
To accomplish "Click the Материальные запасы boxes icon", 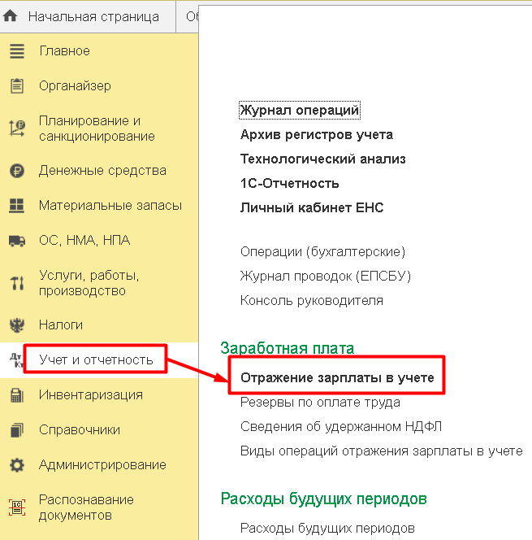I will point(17,205).
